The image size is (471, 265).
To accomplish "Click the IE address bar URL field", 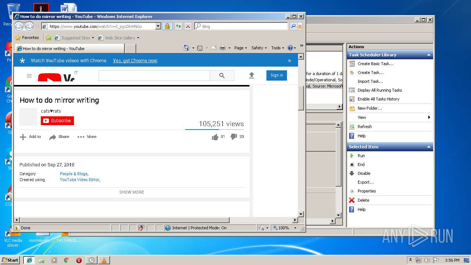I will pos(99,26).
